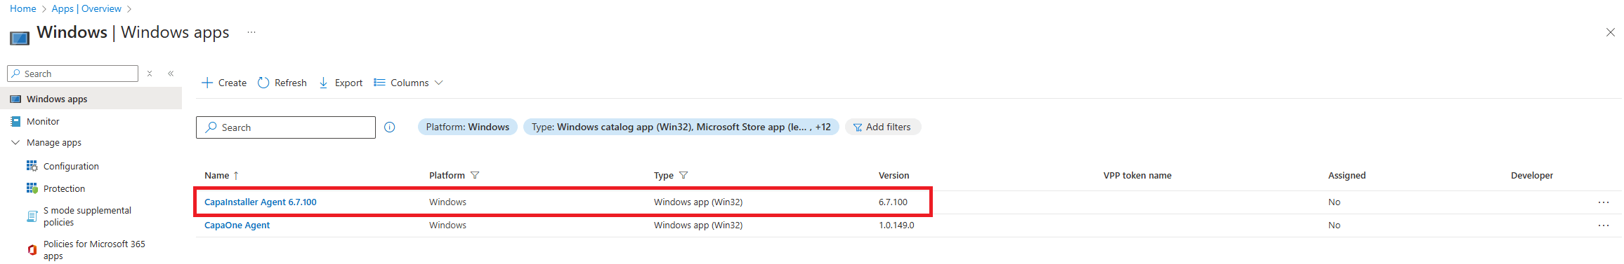Open Policies for Microsoft 365 apps
The width and height of the screenshot is (1624, 264).
coord(94,249)
